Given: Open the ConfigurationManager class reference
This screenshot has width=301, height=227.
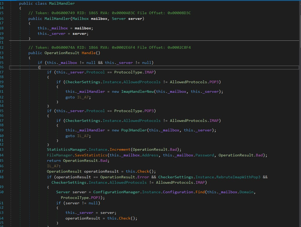Looking at the screenshot, I should coord(117,192).
